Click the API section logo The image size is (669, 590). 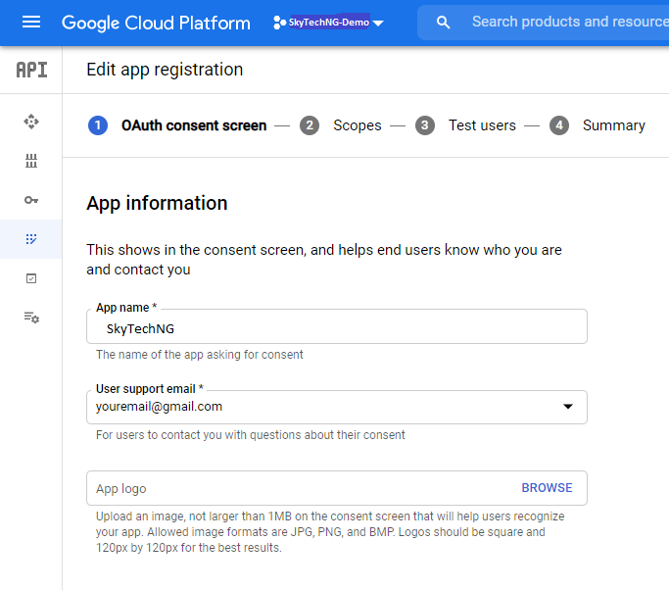pyautogui.click(x=31, y=70)
